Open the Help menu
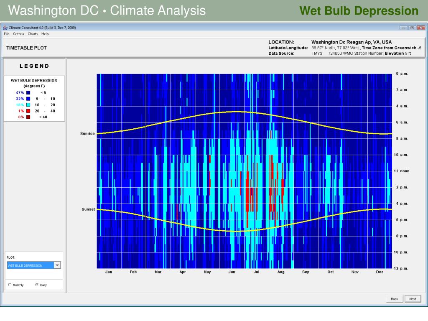The image size is (428, 321). pyautogui.click(x=45, y=34)
